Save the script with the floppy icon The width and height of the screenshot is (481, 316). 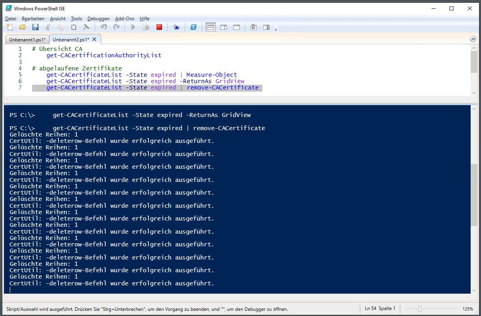(x=35, y=27)
